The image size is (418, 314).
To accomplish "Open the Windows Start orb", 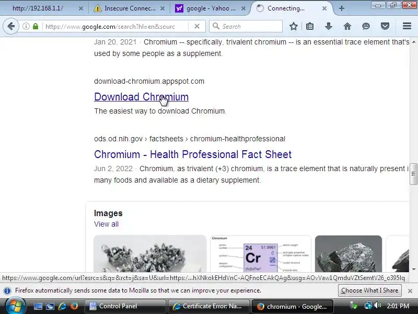I will point(15,306).
